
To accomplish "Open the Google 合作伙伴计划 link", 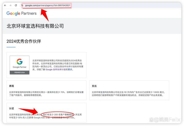I will pos(56,69).
